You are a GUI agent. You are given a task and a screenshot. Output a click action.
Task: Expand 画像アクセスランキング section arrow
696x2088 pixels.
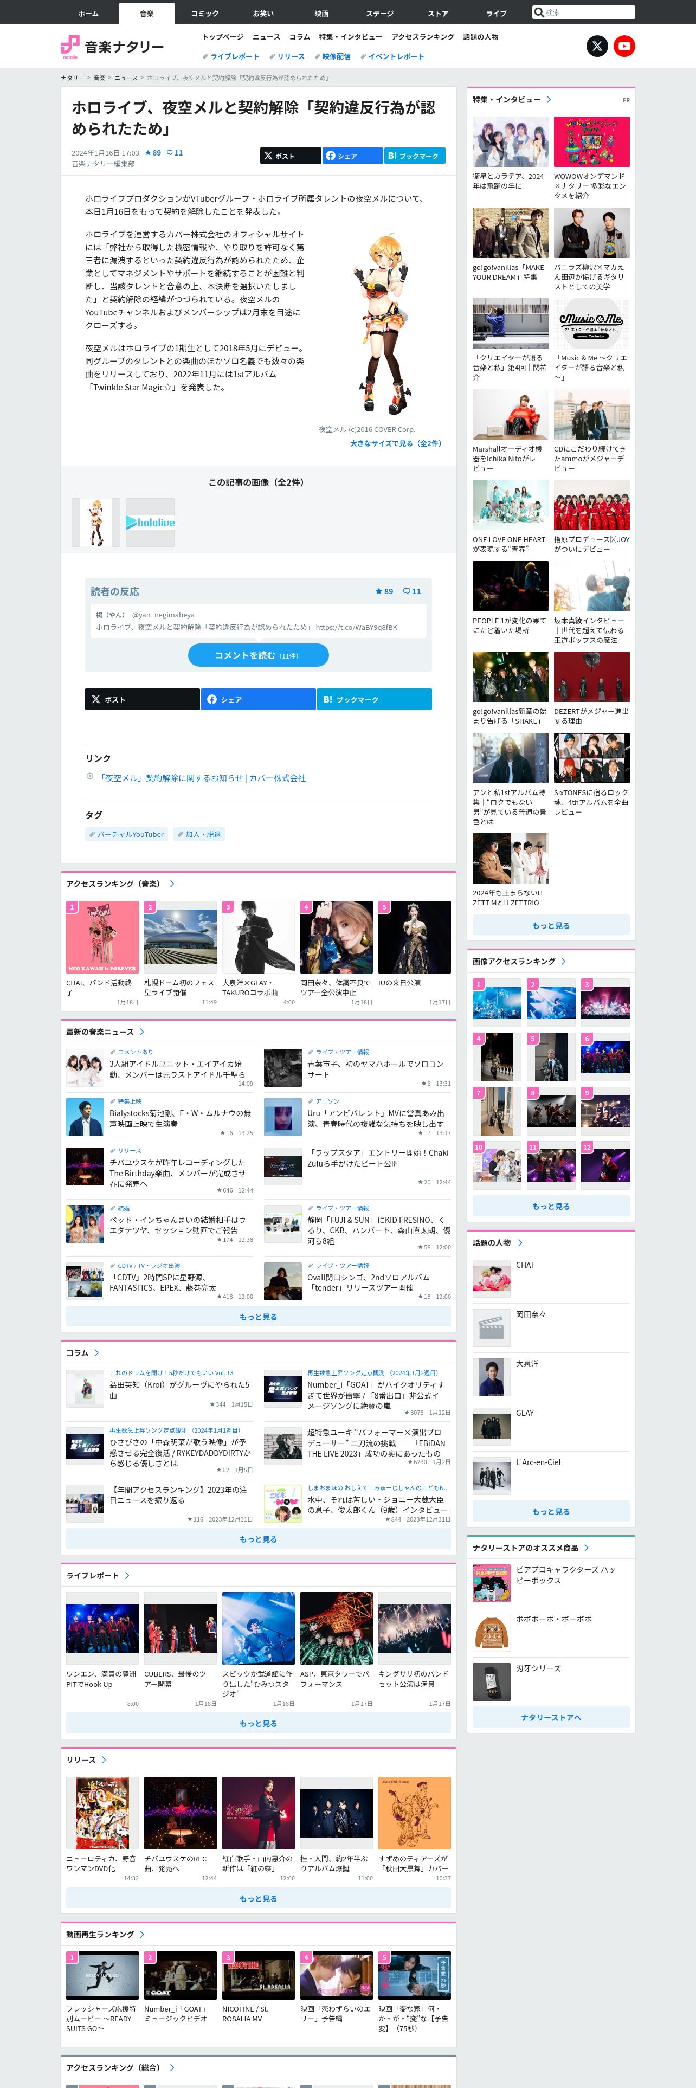click(563, 961)
